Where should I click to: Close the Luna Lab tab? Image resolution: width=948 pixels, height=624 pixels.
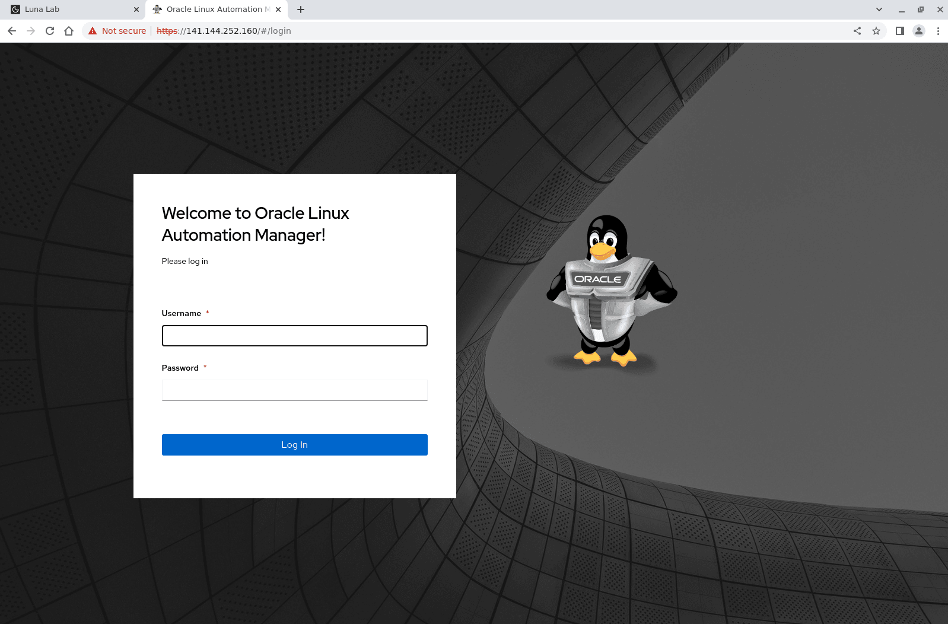click(136, 9)
